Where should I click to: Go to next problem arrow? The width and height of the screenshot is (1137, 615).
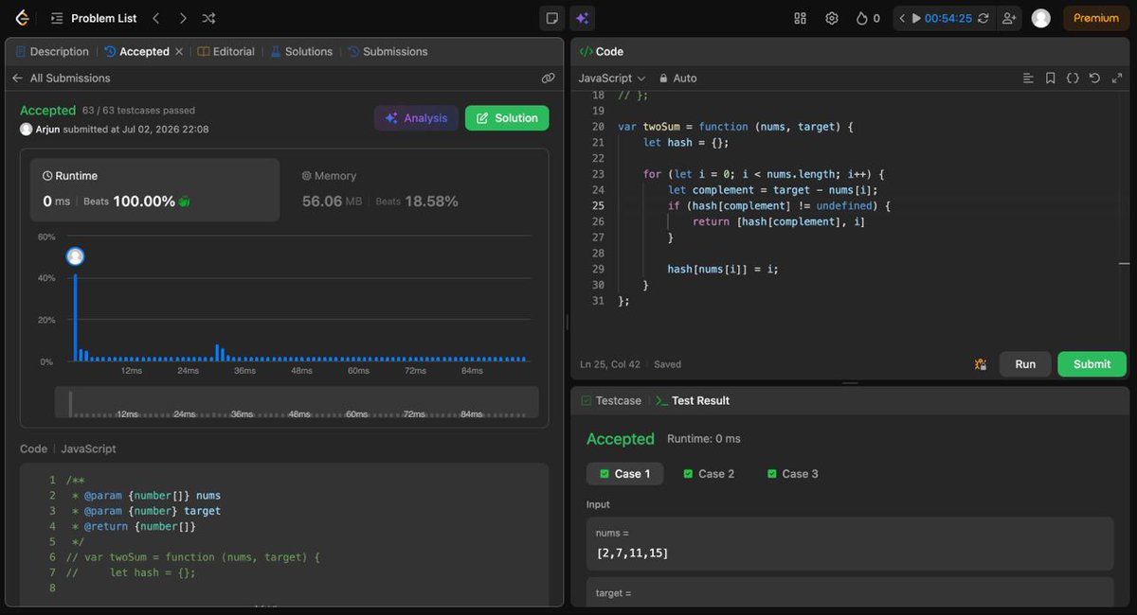(x=183, y=18)
